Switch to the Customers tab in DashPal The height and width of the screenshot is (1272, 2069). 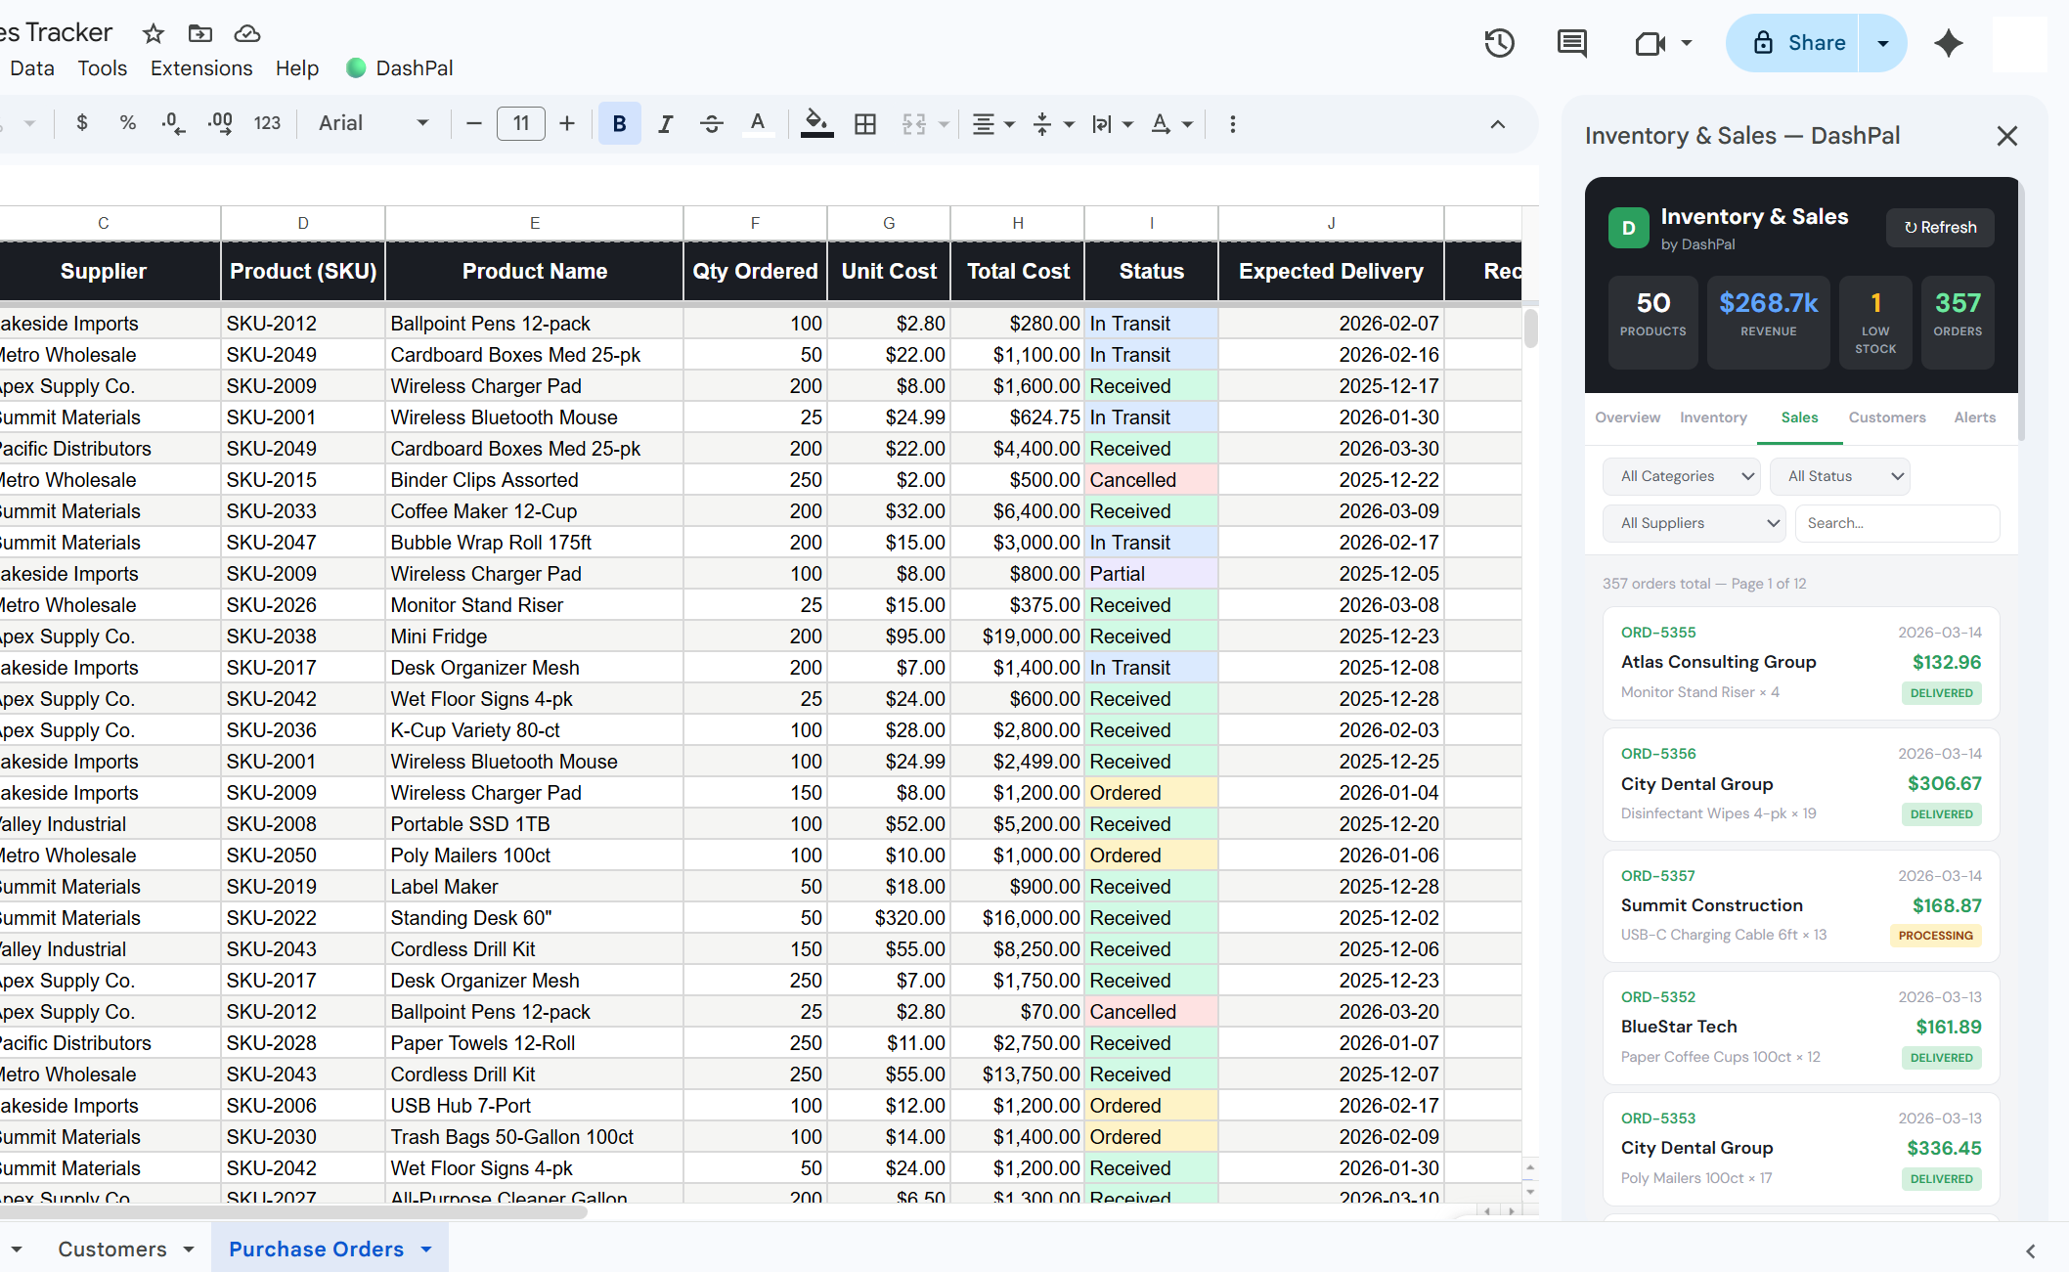tap(1886, 417)
